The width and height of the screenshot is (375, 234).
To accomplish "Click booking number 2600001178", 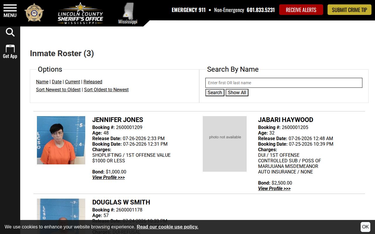I will (129, 210).
